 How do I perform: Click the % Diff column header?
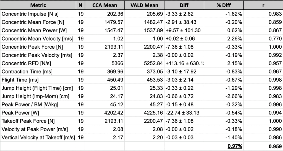(224, 5)
